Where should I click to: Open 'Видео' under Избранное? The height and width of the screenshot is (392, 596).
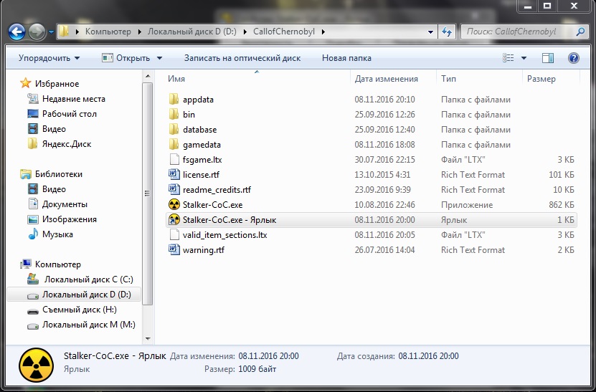pos(54,129)
